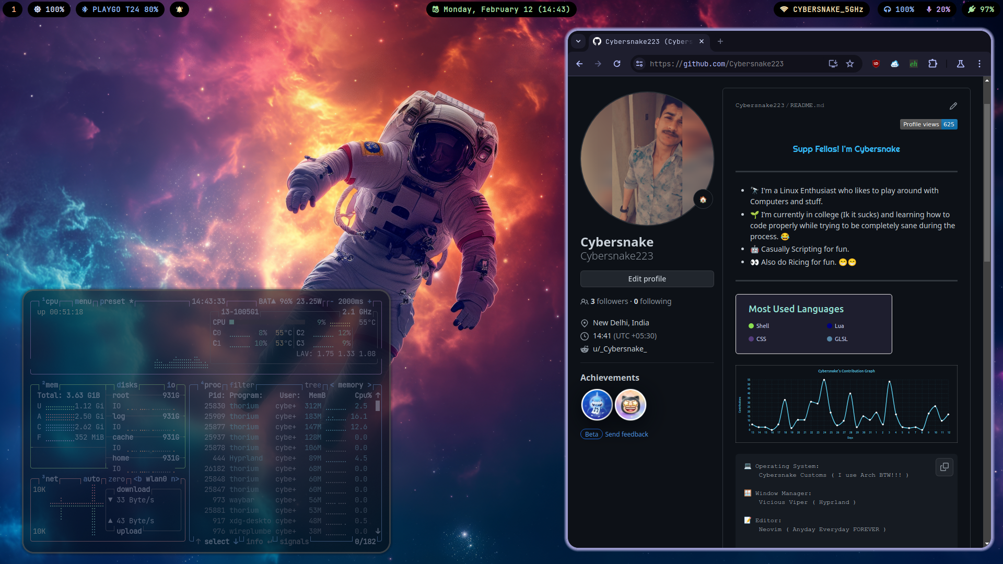Open the browser three-dot menu
Screen dimensions: 1003x564
pyautogui.click(x=979, y=64)
